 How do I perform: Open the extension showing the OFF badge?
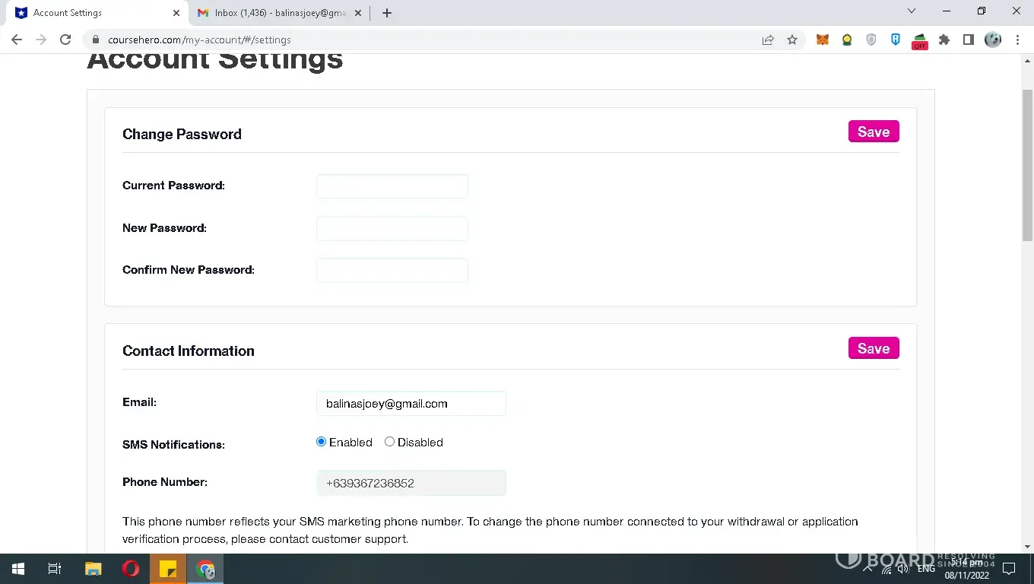(920, 41)
